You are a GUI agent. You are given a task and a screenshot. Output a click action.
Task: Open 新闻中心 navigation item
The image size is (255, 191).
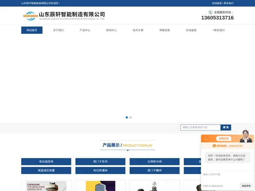(112, 30)
